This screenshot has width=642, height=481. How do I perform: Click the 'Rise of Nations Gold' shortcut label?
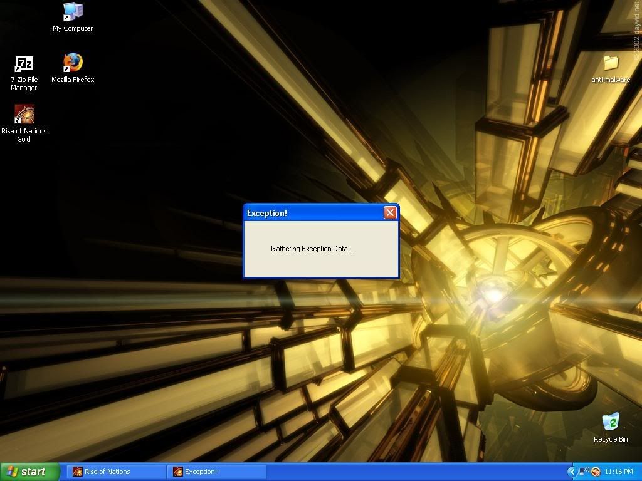click(x=24, y=135)
